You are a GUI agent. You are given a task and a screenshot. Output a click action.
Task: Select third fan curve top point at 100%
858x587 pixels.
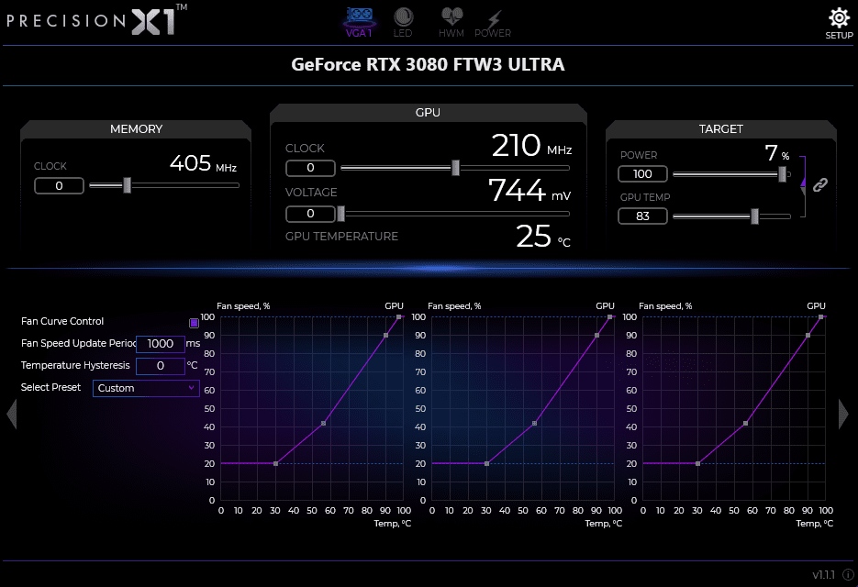pos(820,316)
